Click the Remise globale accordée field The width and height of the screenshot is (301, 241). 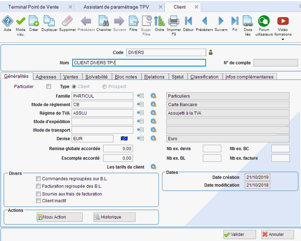tap(118, 148)
